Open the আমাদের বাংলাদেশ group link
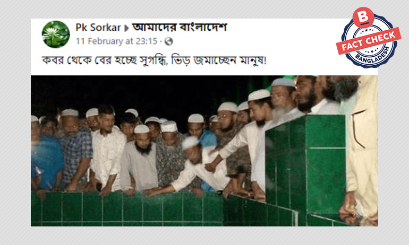Image resolution: width=409 pixels, height=245 pixels. [x=180, y=28]
